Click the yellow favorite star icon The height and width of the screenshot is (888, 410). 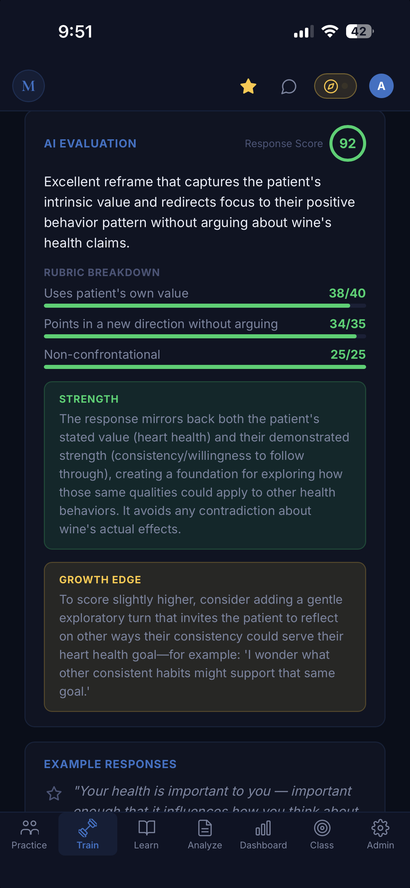coord(248,86)
